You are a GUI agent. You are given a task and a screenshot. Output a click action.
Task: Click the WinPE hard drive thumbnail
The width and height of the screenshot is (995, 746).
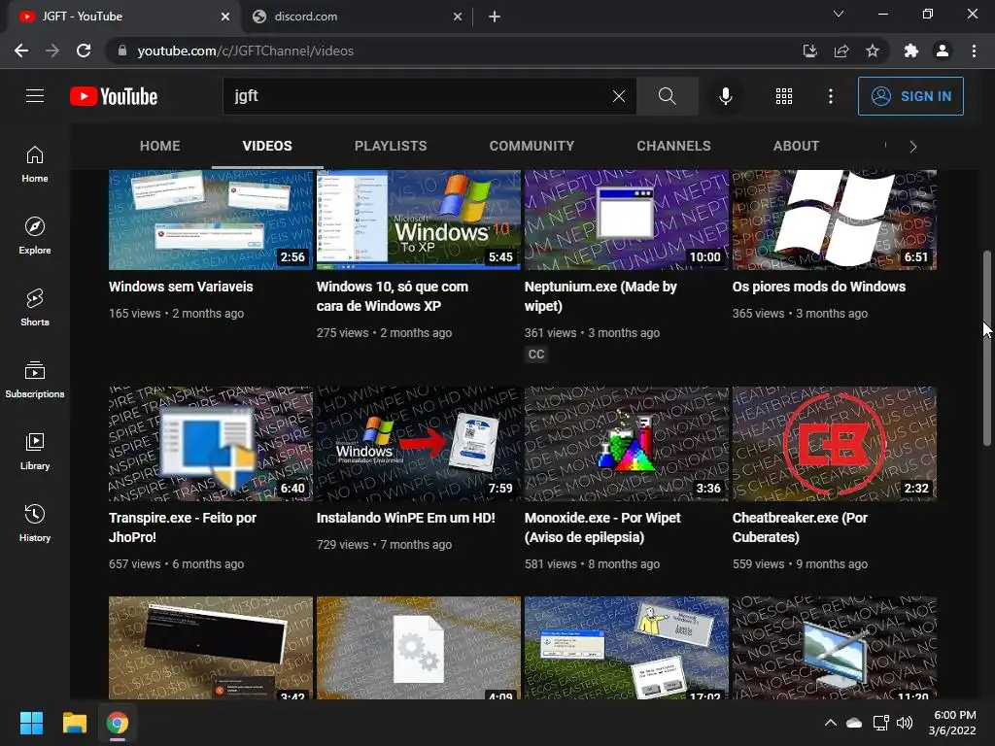pyautogui.click(x=418, y=443)
